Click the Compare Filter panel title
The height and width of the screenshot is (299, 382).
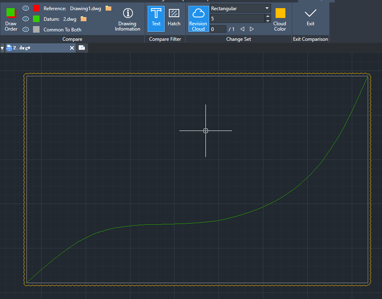(x=165, y=39)
